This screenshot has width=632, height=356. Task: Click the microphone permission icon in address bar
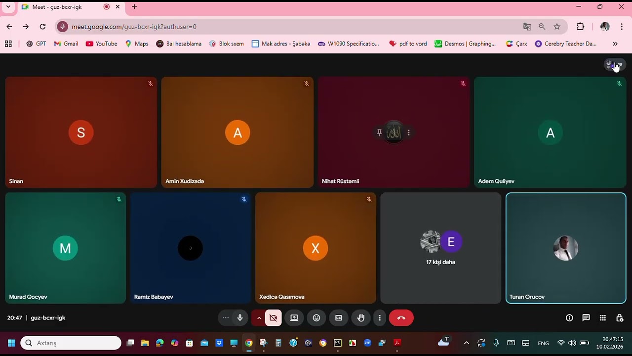click(x=62, y=27)
